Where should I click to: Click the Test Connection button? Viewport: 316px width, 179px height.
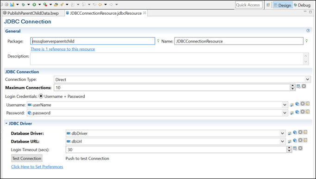(26, 158)
